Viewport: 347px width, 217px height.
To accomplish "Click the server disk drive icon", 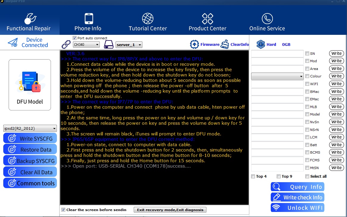I will coord(109,45).
